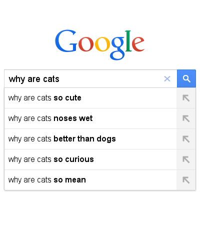Choose the 'why are cats noses wet' suggestion
Viewport: 200px width, 233px height.
click(x=90, y=118)
